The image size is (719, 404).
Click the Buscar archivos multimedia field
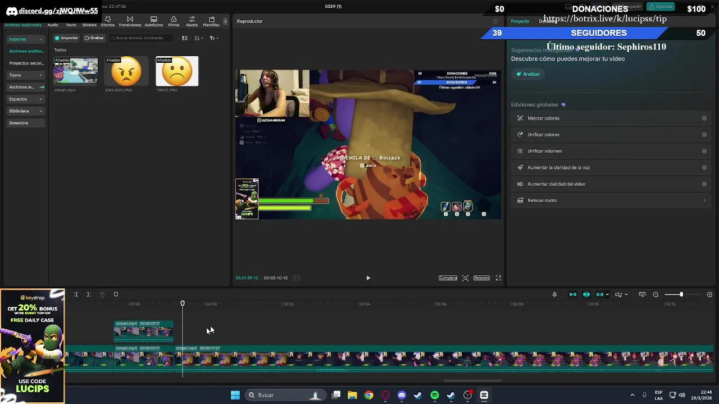click(142, 38)
